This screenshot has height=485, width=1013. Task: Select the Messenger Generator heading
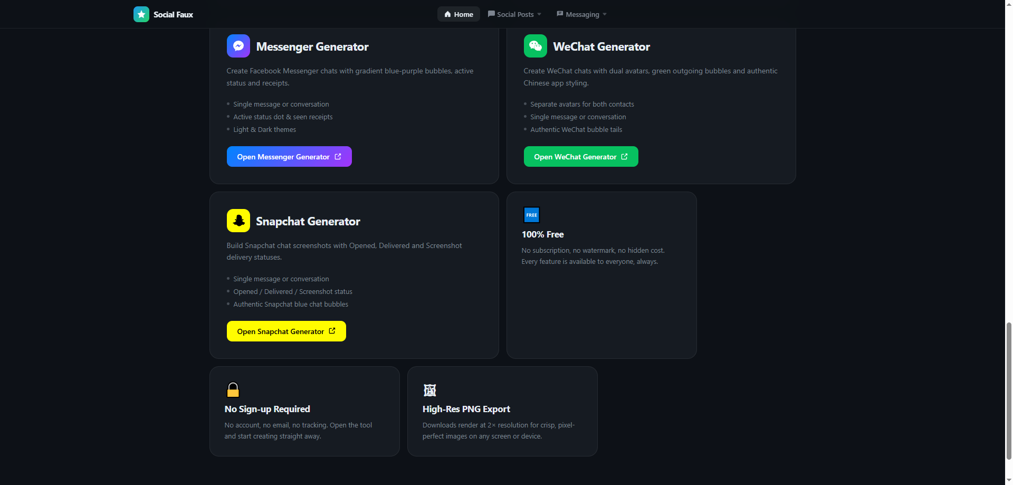coord(312,46)
